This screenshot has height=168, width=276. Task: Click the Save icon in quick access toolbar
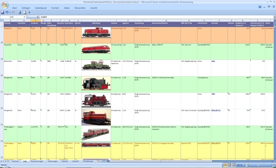(2, 13)
